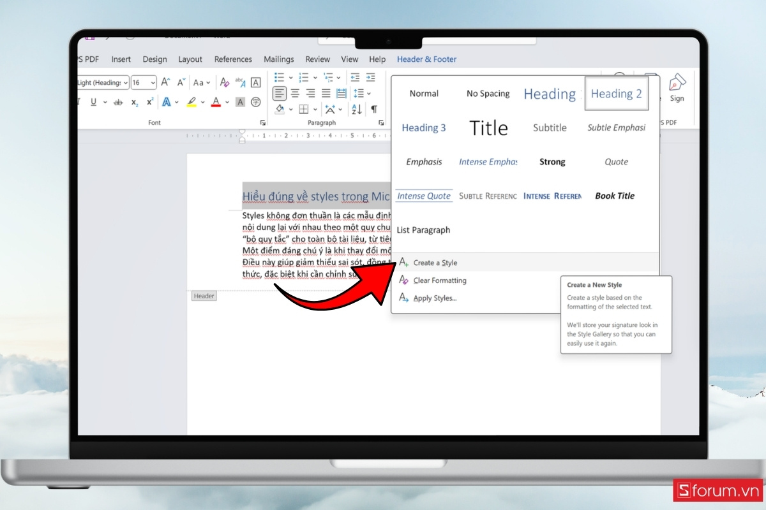Expand highlight color dropdown arrow
Image resolution: width=766 pixels, height=510 pixels.
click(202, 102)
